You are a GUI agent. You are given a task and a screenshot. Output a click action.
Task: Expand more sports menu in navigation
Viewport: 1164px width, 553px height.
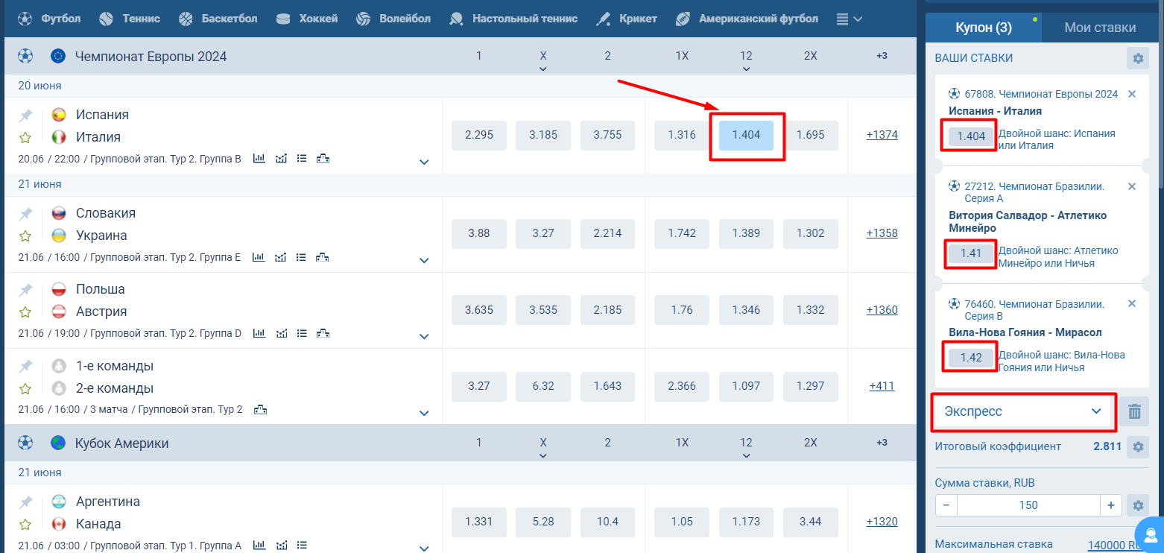click(x=849, y=19)
